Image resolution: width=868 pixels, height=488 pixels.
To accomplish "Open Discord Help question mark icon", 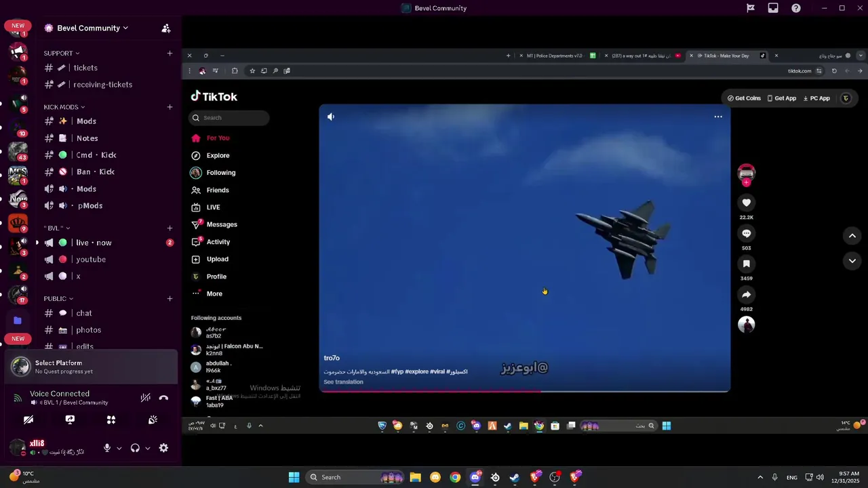I will 796,8.
